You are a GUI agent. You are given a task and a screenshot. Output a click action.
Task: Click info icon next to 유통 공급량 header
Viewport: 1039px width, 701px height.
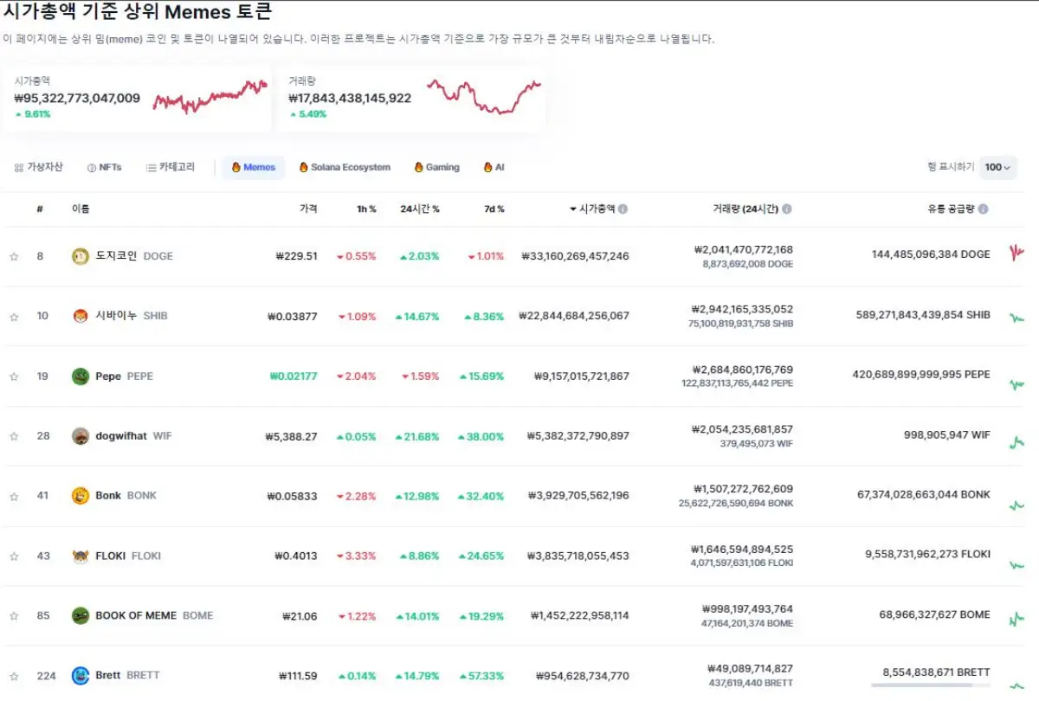click(984, 209)
